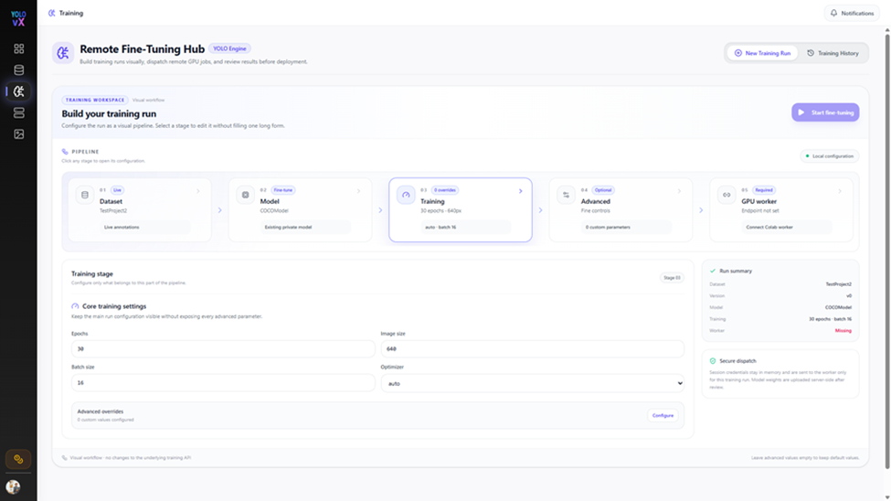Click TestProject2 value in Run summary

coord(838,283)
